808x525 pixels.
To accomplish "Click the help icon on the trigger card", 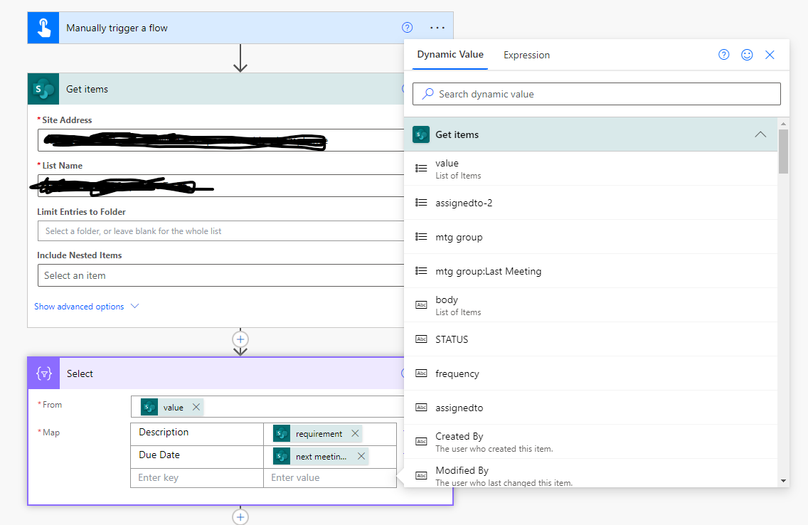I will 407,27.
